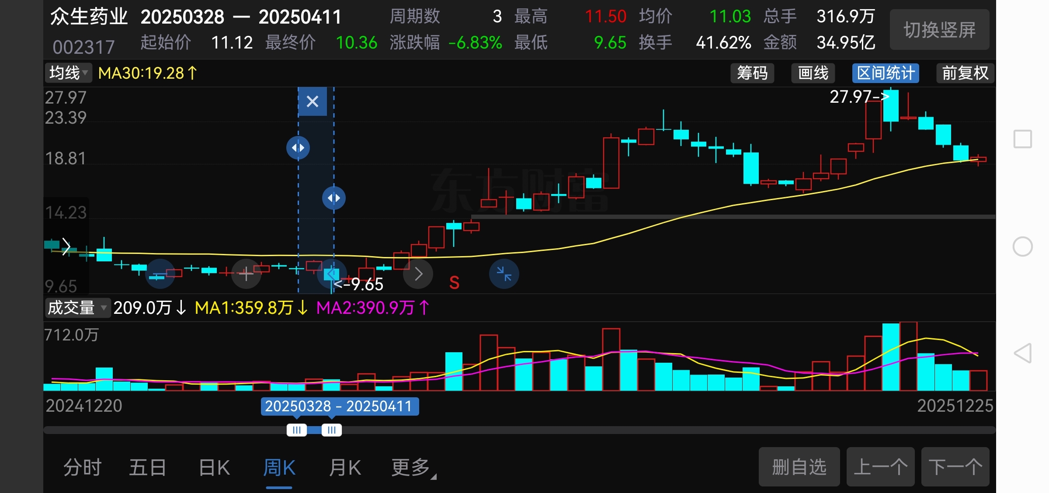Tap the scroll-left chevron chart button
This screenshot has height=493, width=1049.
332,274
